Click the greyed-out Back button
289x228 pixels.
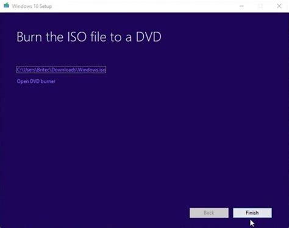tap(209, 213)
